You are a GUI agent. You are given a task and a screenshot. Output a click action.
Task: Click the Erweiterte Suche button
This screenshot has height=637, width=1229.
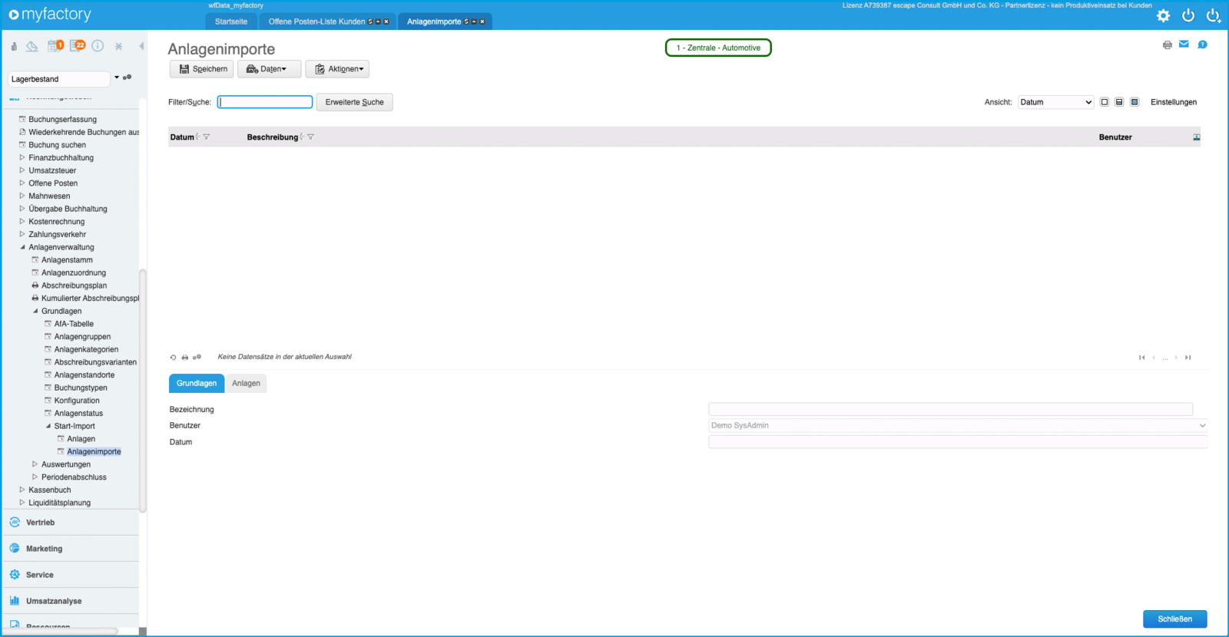(354, 102)
